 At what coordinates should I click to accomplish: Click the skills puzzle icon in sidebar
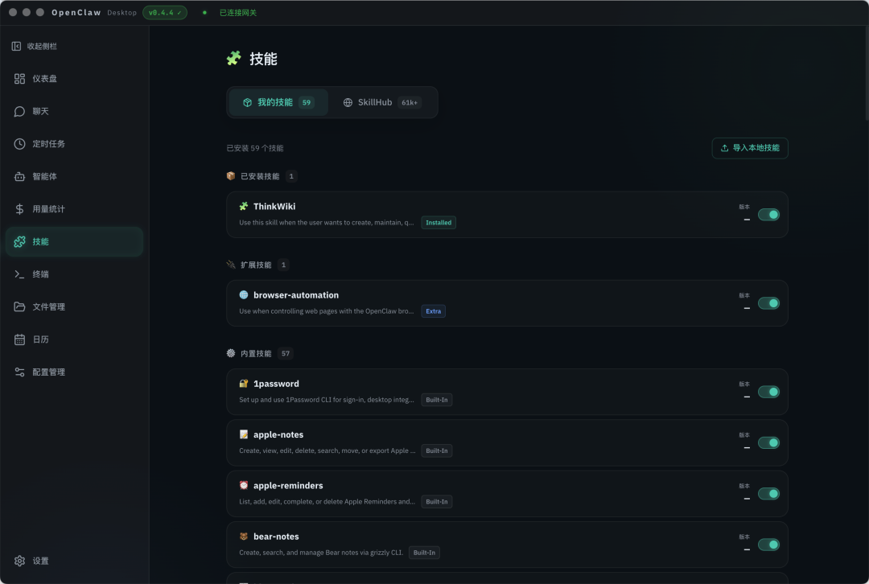tap(19, 241)
